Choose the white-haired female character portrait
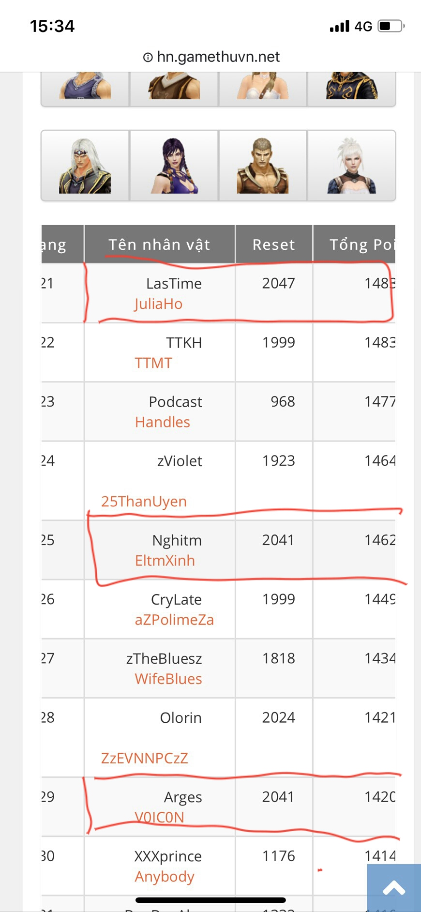 pos(352,166)
